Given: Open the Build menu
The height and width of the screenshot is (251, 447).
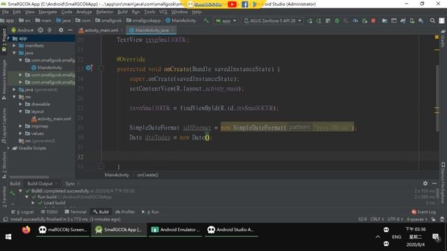Looking at the screenshot, I should (122, 12).
